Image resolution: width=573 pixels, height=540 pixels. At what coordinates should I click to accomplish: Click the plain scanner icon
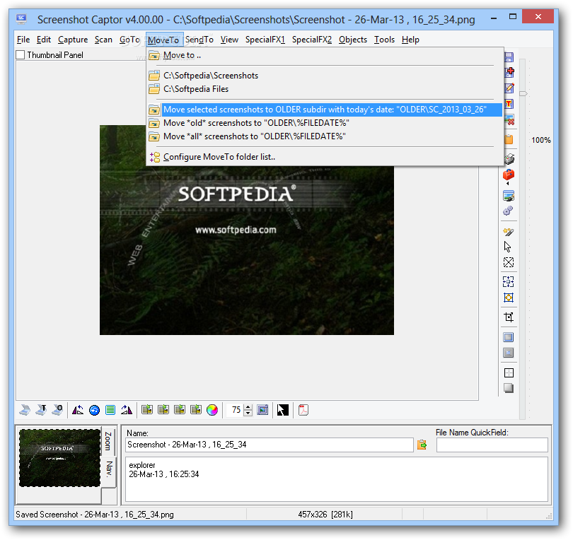pos(25,410)
